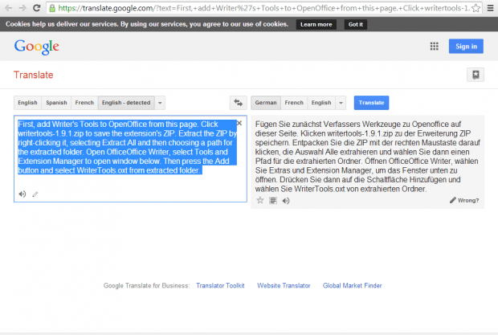Click the German translation output text

367,156
